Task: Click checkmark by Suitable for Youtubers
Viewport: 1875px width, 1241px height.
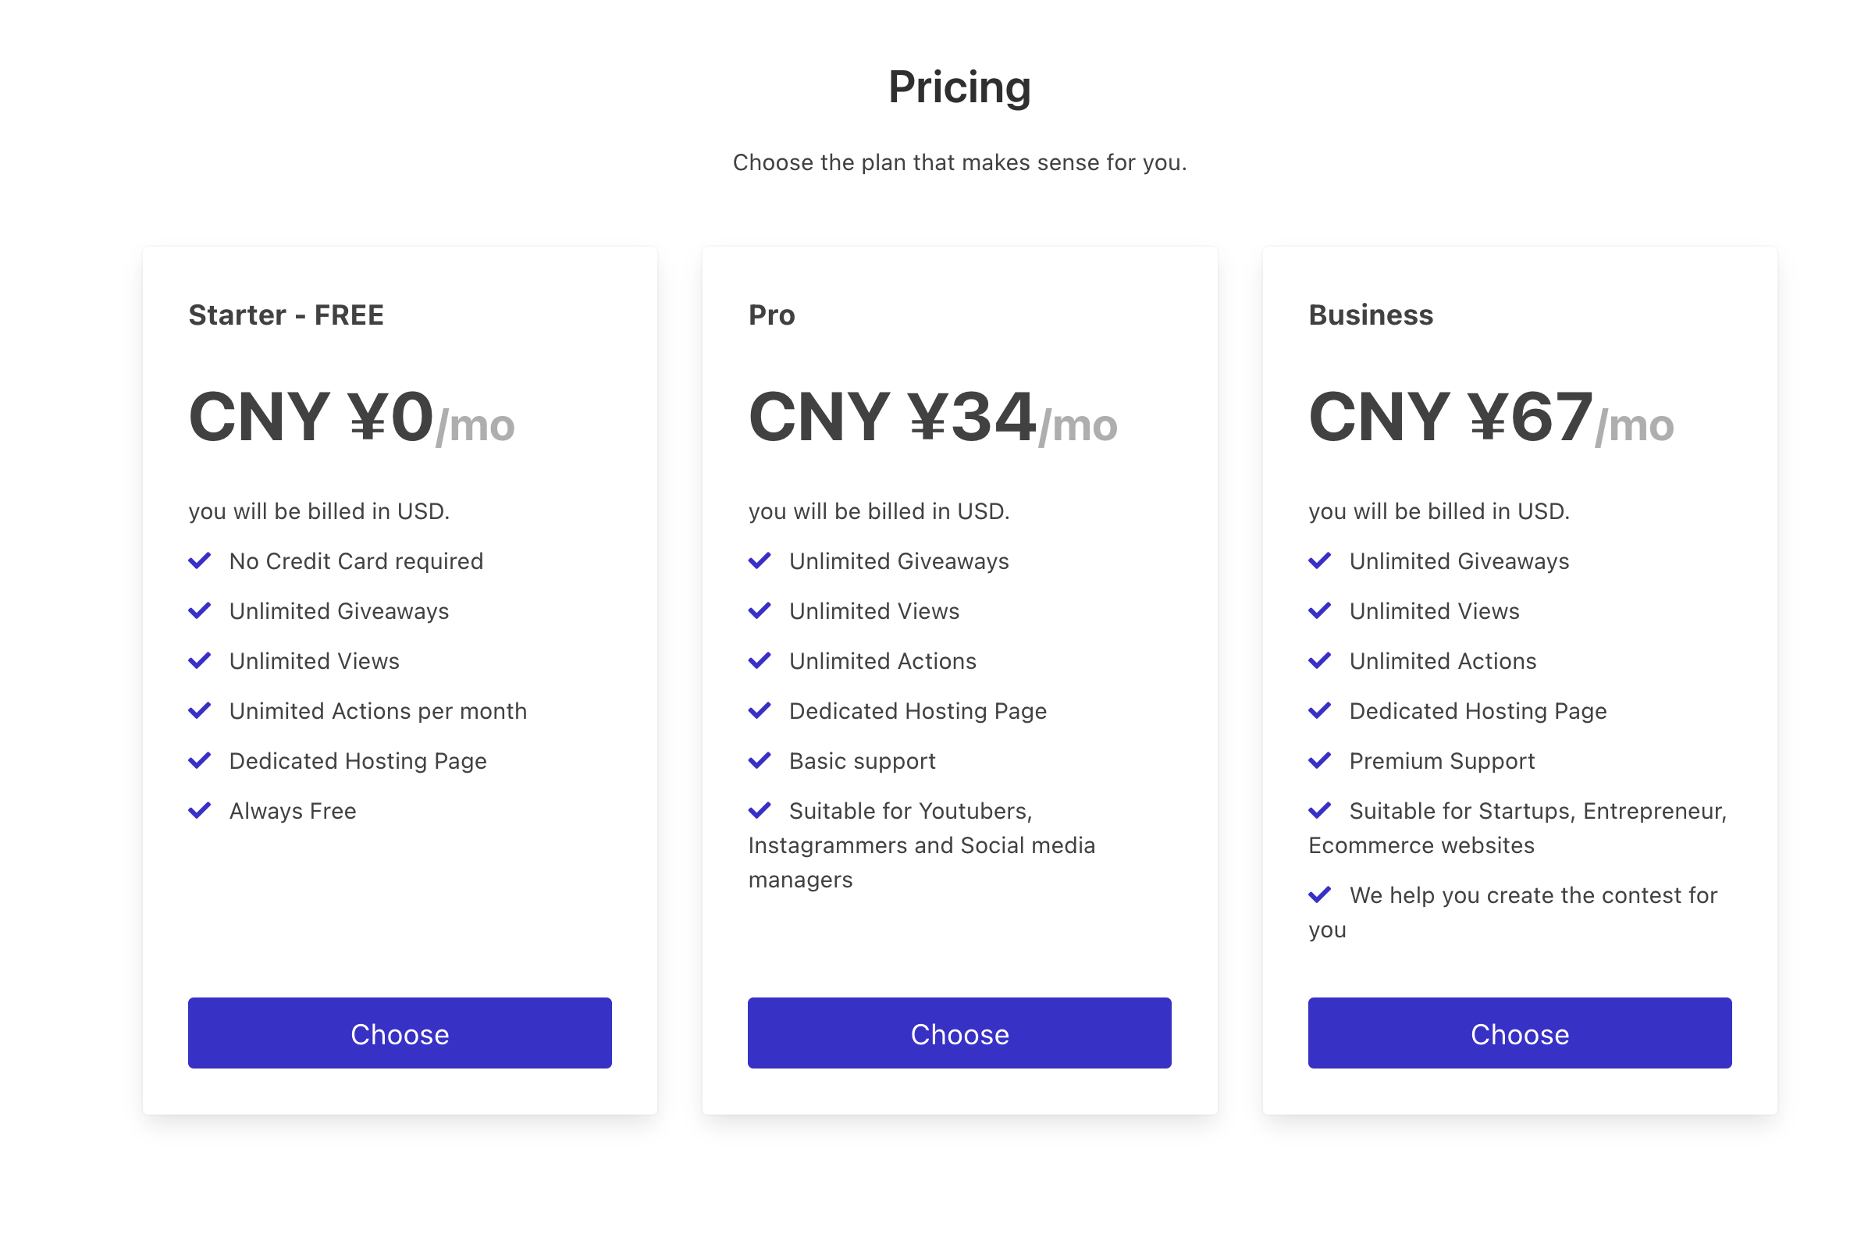Action: (x=760, y=810)
